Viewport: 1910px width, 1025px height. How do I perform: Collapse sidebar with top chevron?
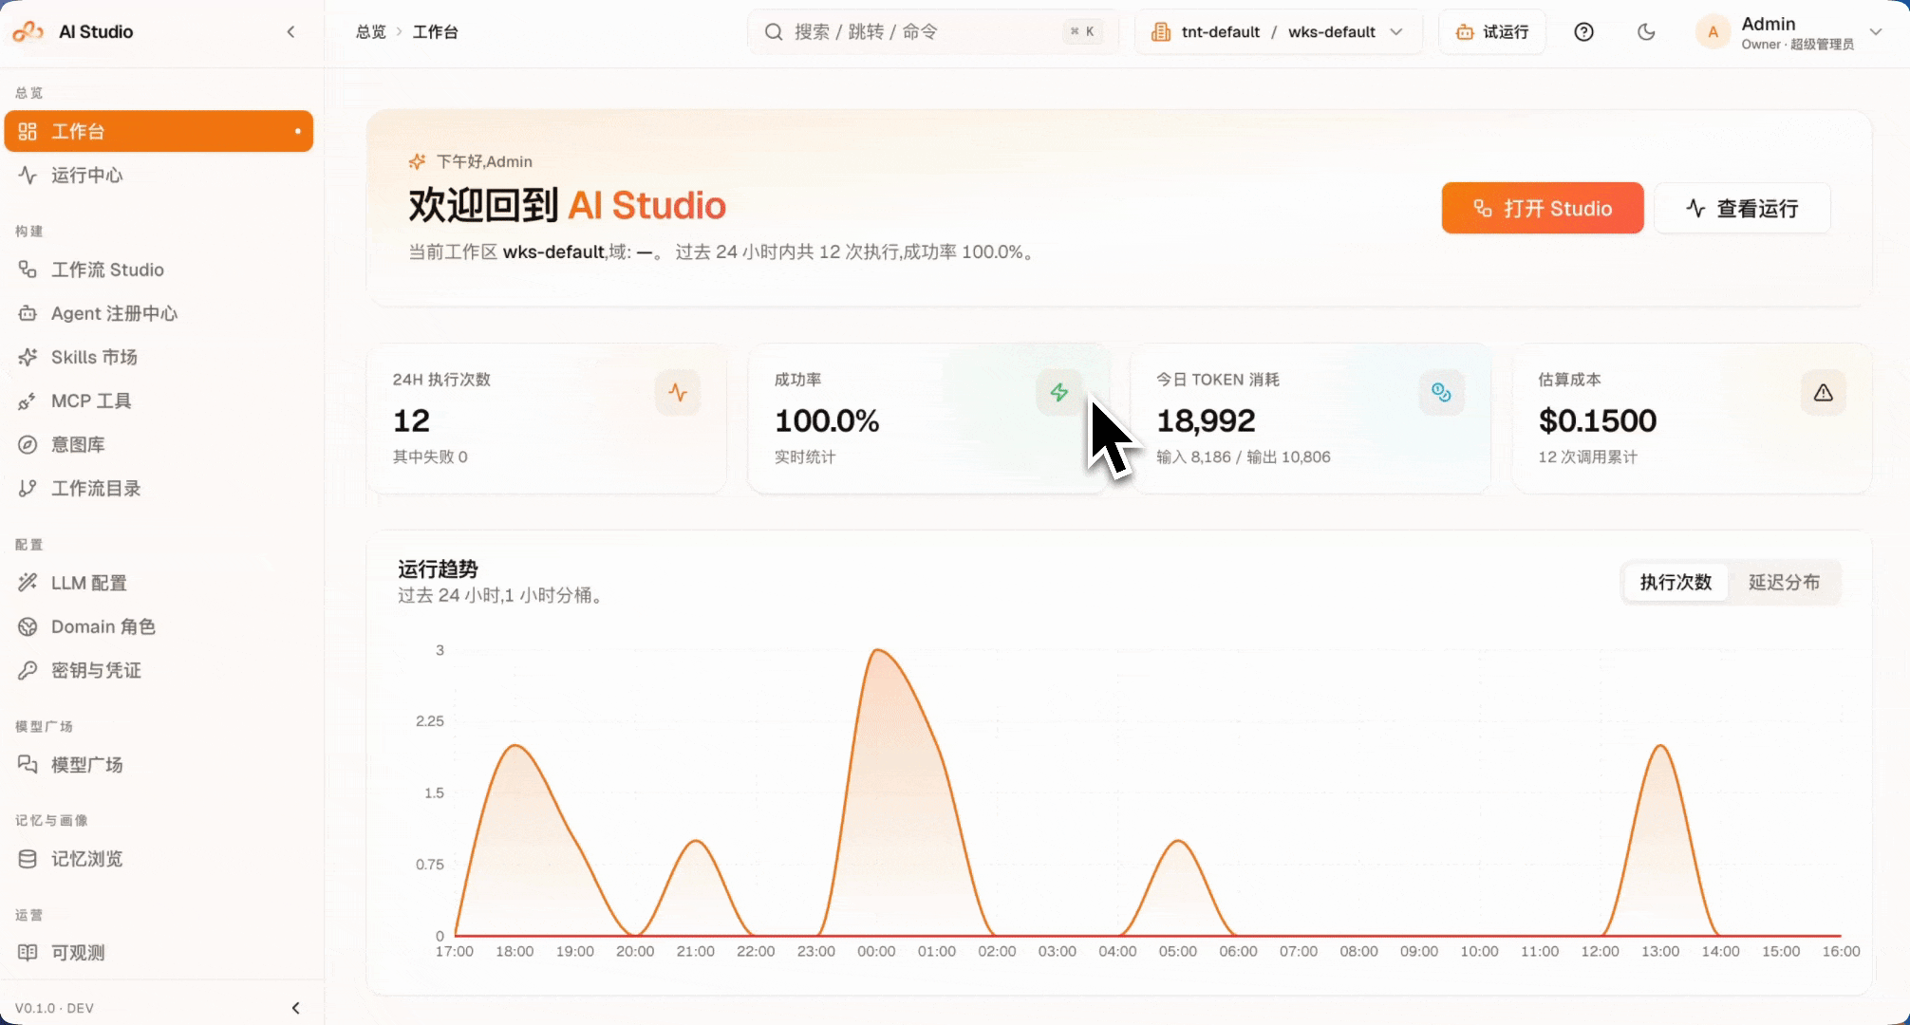point(290,31)
